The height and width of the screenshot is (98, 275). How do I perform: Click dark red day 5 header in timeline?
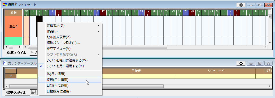pyautogui.click(x=58, y=13)
